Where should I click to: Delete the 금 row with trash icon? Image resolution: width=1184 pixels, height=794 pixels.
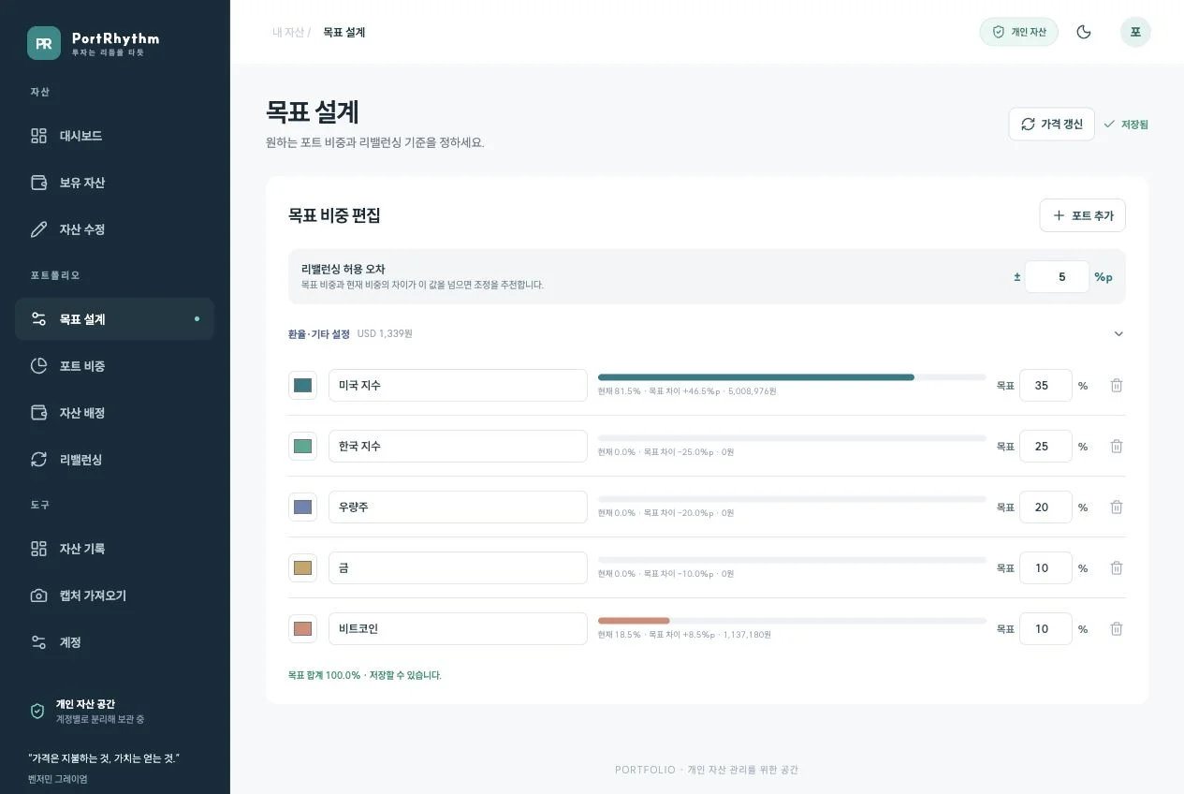click(1117, 568)
